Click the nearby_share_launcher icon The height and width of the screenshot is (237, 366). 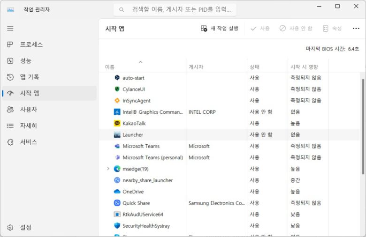(x=117, y=180)
